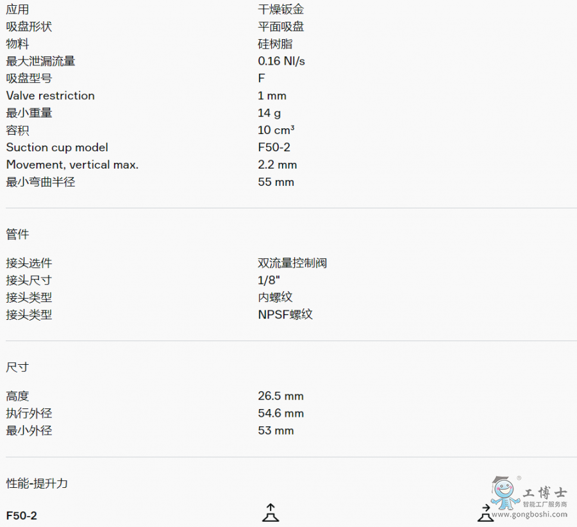577x527 pixels.
Task: Open the www.gongboshi.com watermark link
Action: (529, 514)
